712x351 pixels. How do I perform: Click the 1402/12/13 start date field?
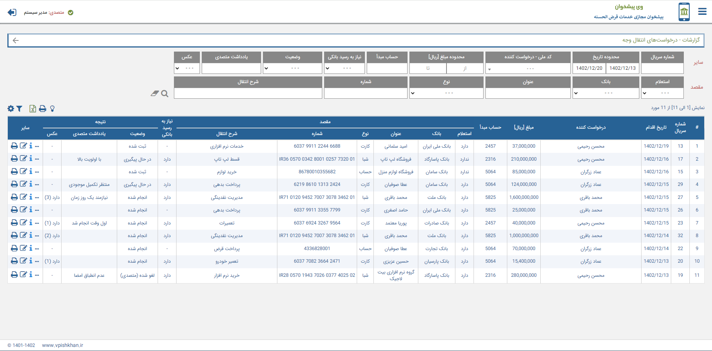622,68
